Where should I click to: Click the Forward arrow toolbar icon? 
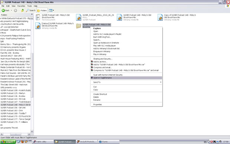[x=16, y=10]
